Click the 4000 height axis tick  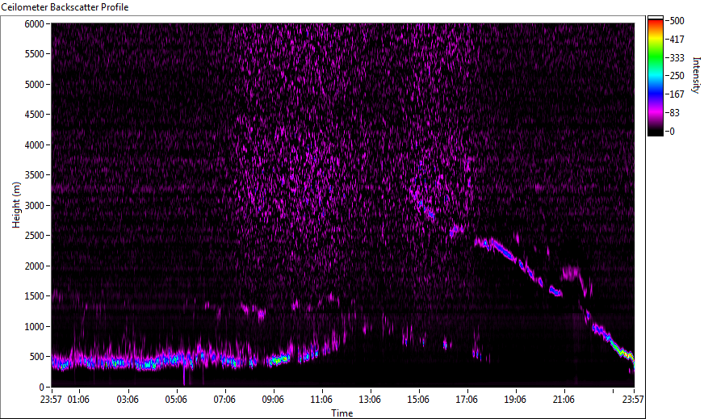pos(35,145)
